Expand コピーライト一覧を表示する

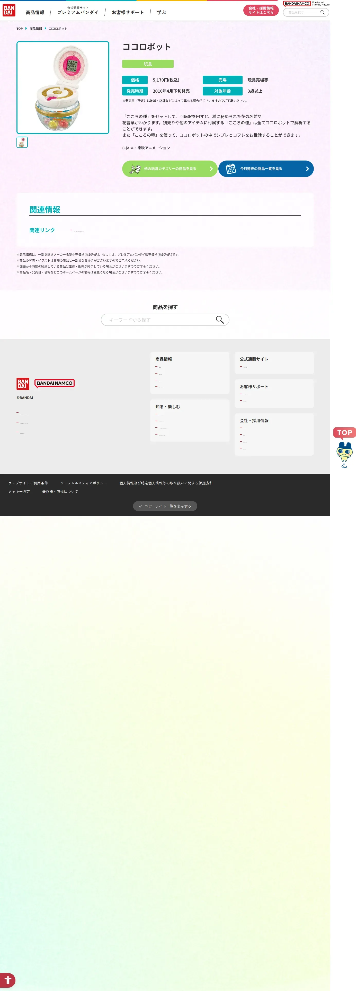click(x=165, y=506)
